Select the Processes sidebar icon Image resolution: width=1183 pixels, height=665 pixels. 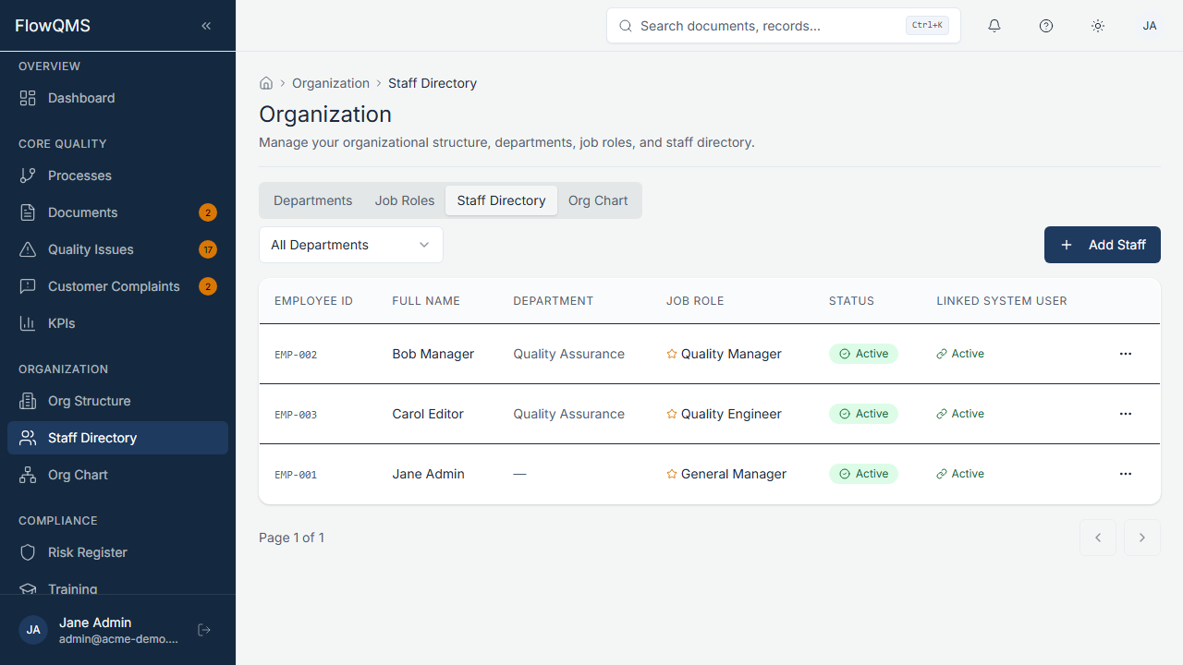point(28,175)
